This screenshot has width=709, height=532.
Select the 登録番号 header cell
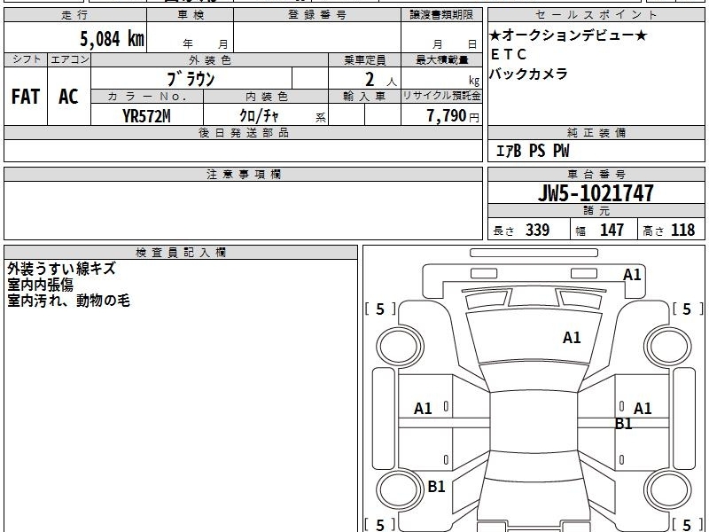(317, 15)
